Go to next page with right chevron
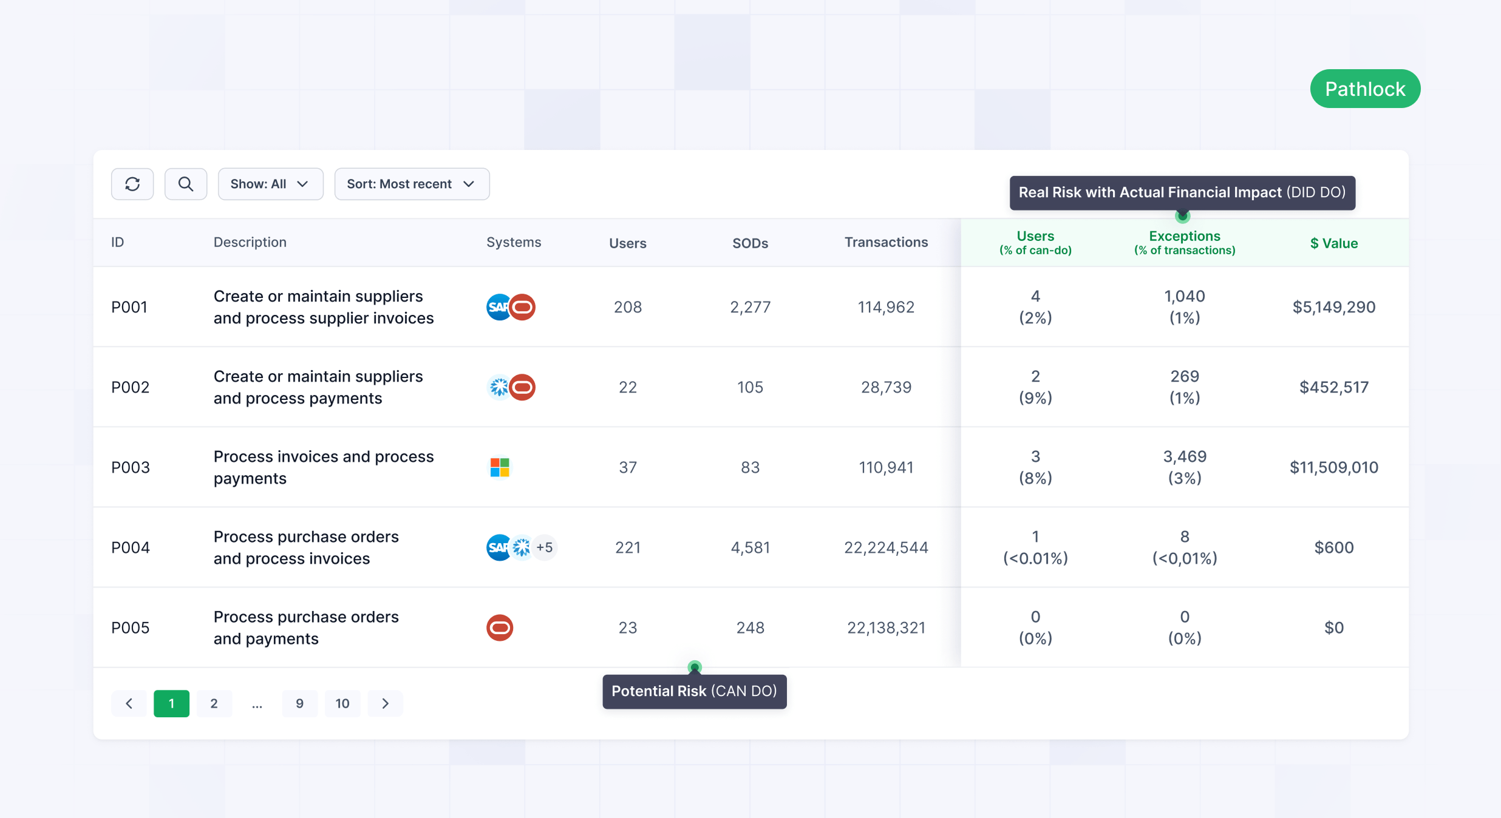Screen dimensions: 1501x818 coord(385,703)
